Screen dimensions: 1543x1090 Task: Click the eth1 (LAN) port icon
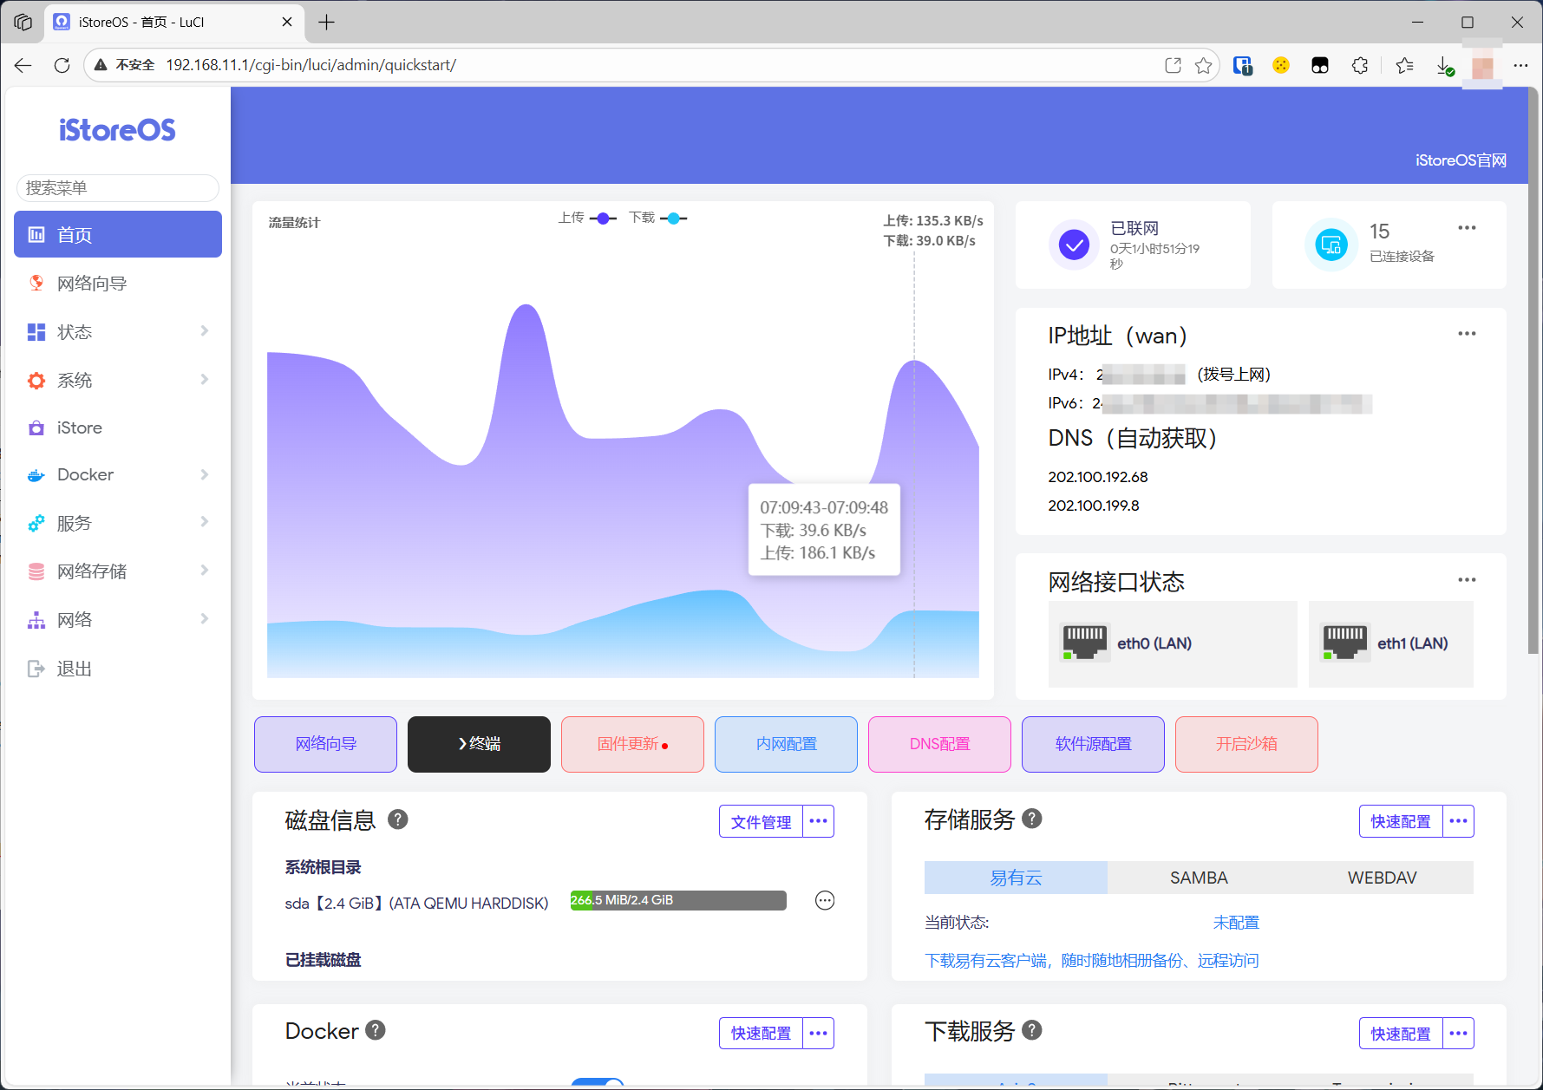1344,643
